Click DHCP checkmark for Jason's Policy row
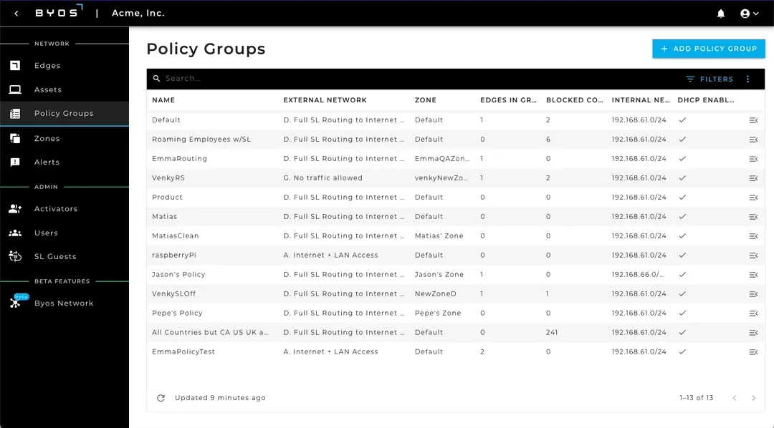This screenshot has width=774, height=428. [x=682, y=274]
